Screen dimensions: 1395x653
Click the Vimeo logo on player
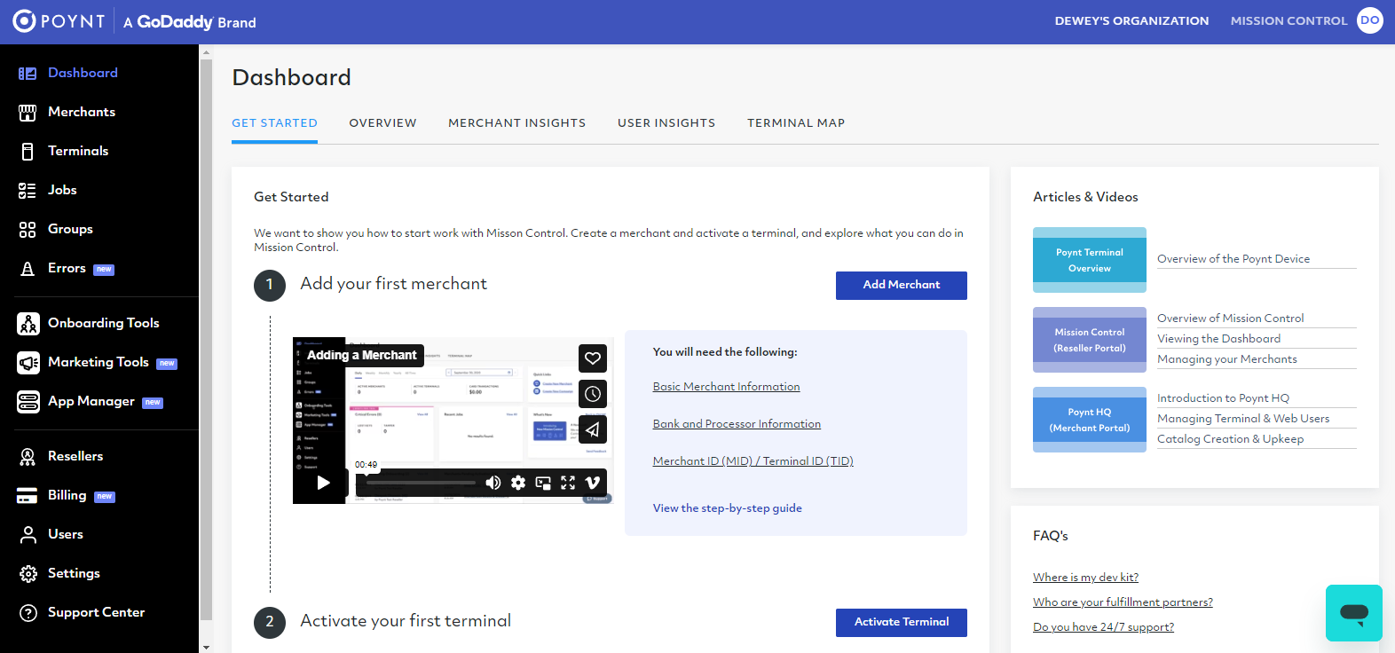click(593, 483)
